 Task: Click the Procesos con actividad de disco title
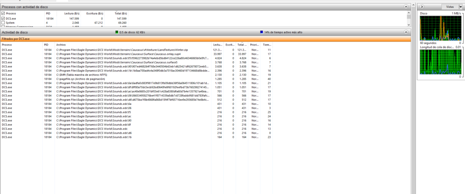(25, 6)
